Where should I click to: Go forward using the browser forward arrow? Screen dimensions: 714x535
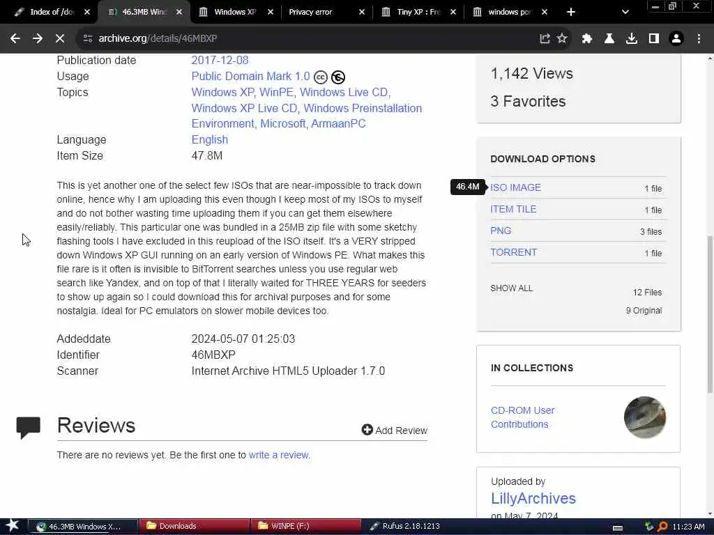[38, 39]
